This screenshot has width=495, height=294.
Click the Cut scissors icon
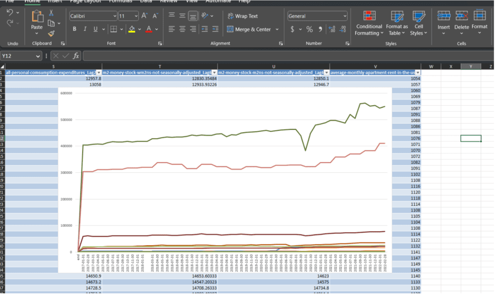(51, 12)
